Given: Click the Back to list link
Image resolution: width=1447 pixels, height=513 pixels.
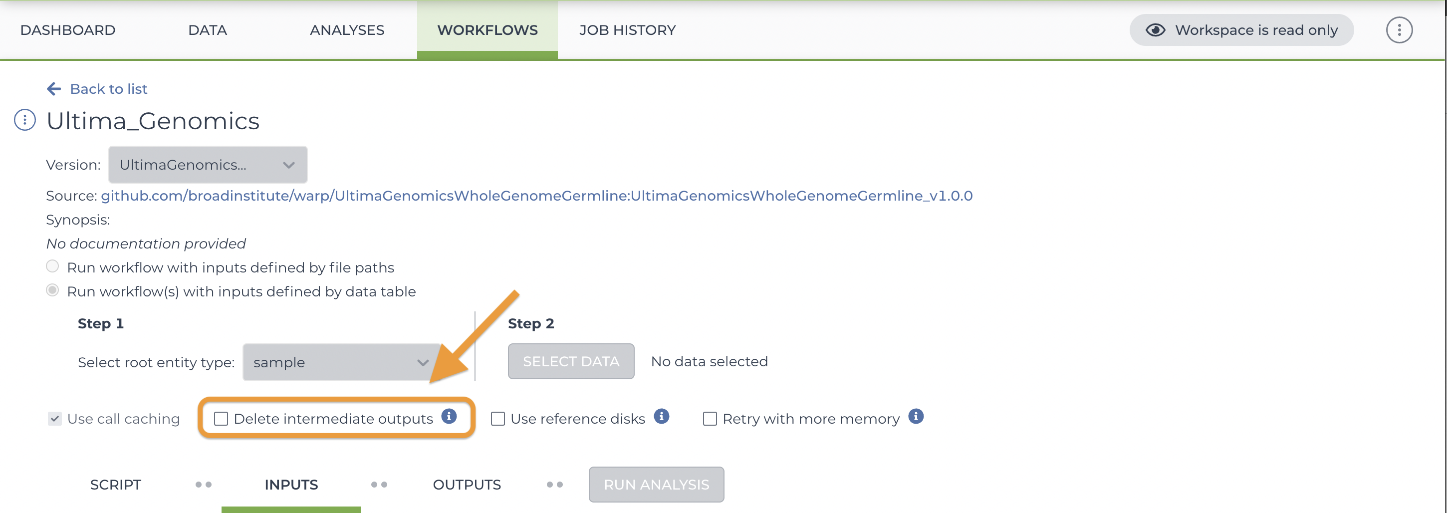Looking at the screenshot, I should pos(108,89).
